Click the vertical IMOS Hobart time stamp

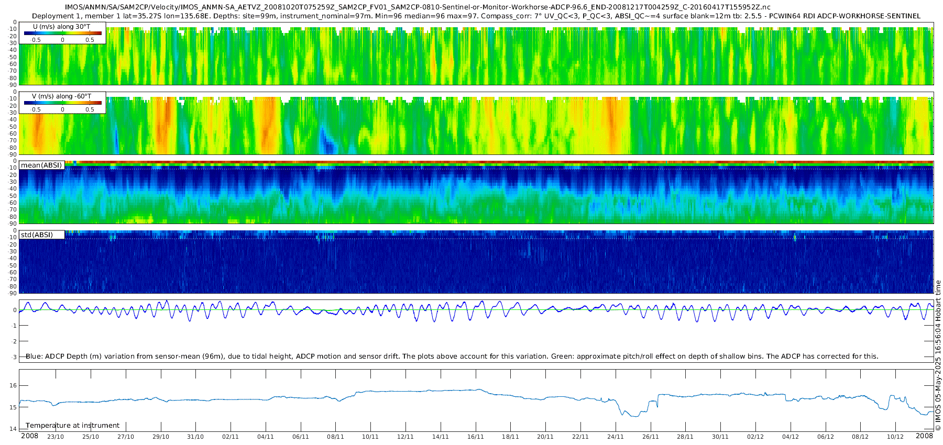pyautogui.click(x=938, y=356)
